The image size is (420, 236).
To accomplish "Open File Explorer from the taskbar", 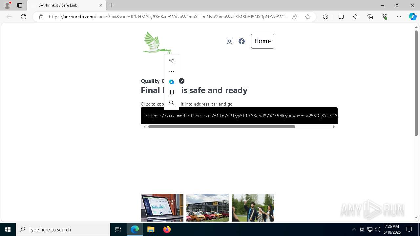I will click(151, 229).
